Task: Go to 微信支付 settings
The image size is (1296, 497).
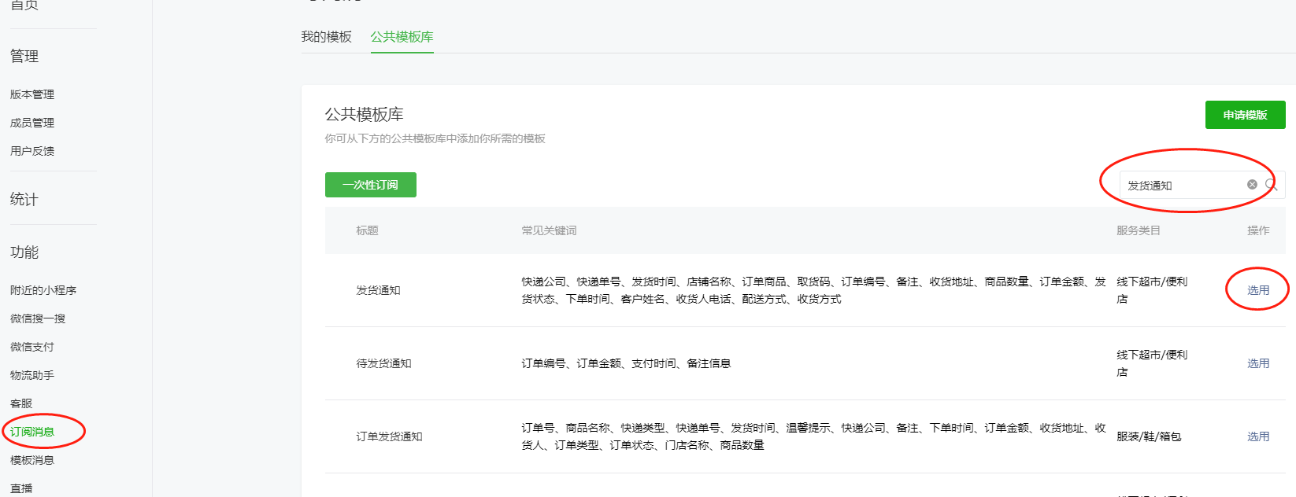Action: click(32, 347)
